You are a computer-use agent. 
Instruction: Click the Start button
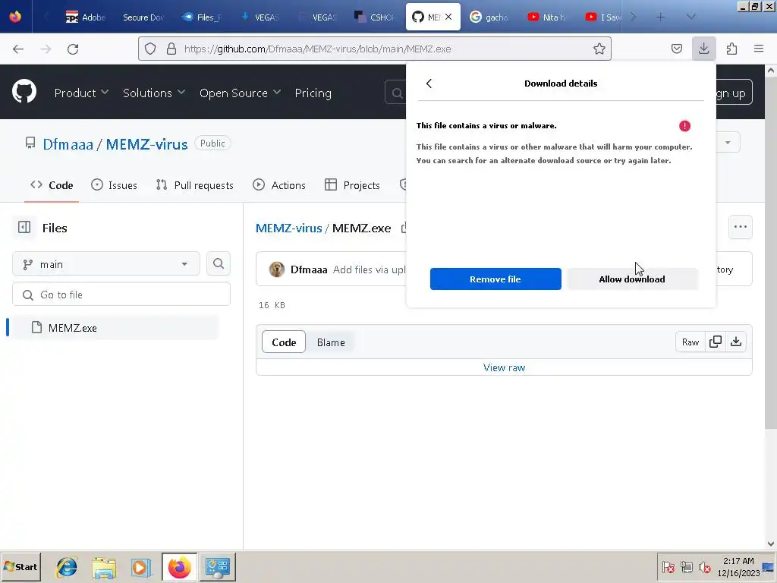click(20, 566)
